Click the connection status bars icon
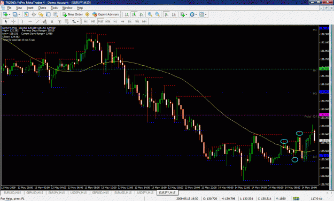334x201 pixels. click(x=296, y=199)
